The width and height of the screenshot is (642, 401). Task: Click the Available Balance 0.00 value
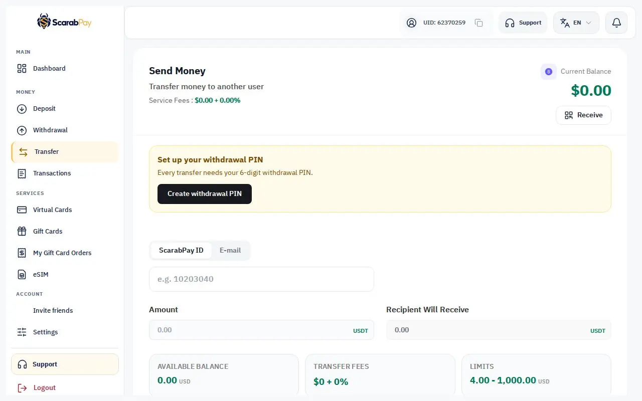(167, 380)
